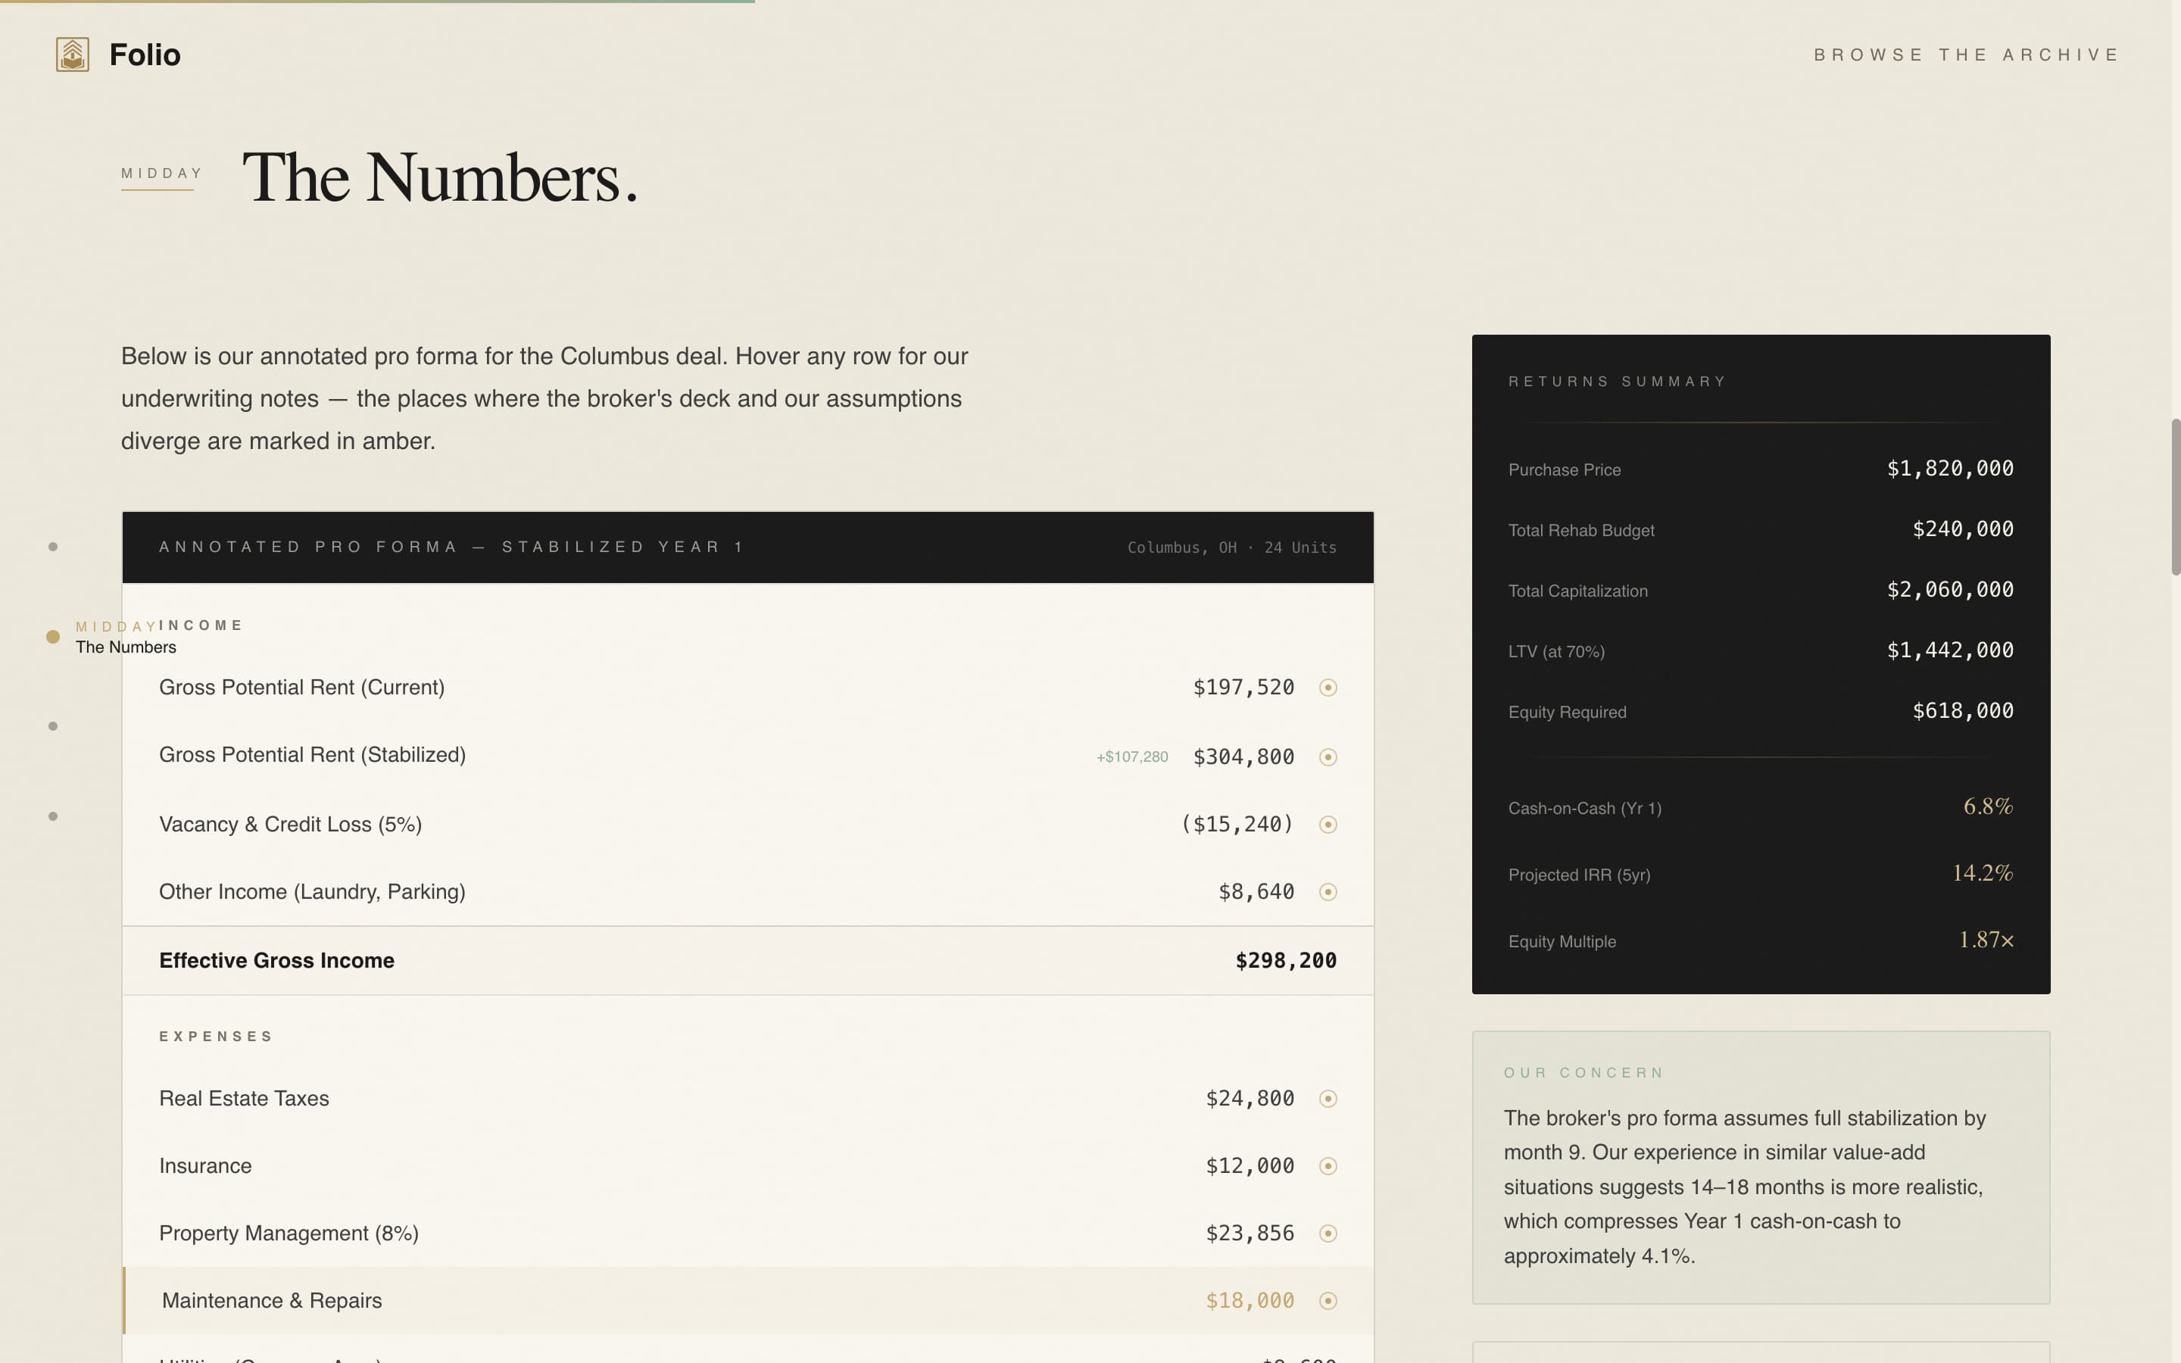Screen dimensions: 2181x1363
Task: Reveal details behind the +$107,280 adjustment
Action: 1131,756
